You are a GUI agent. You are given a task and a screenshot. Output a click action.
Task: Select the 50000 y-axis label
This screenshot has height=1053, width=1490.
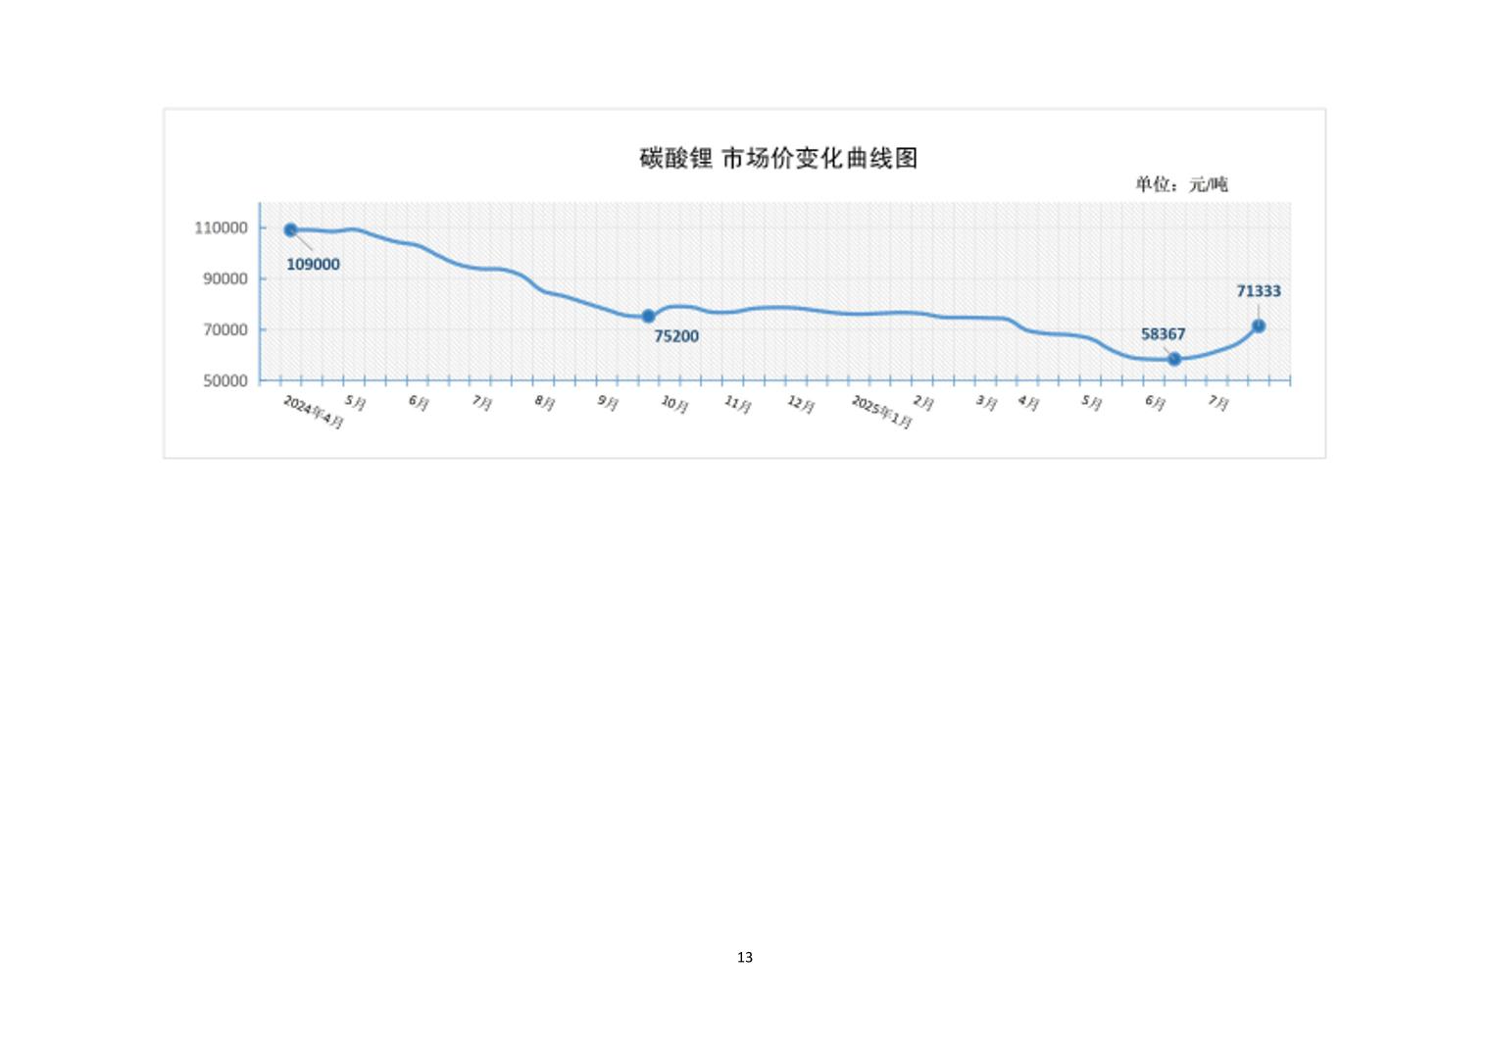click(x=225, y=380)
